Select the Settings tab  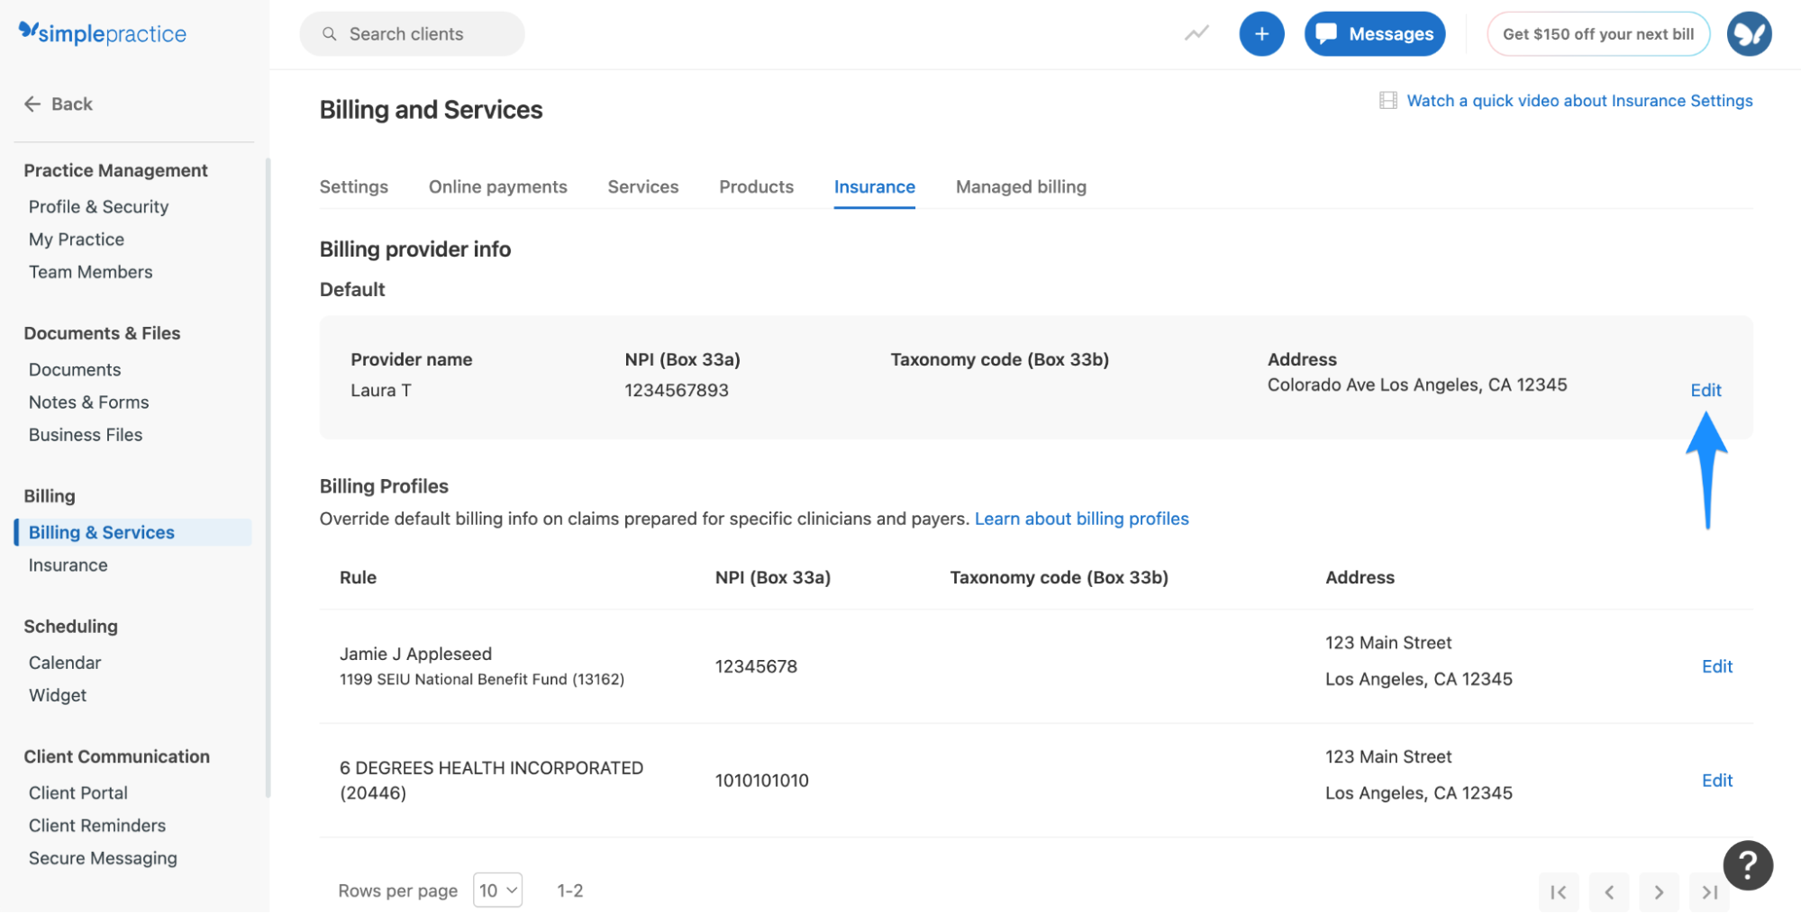353,186
